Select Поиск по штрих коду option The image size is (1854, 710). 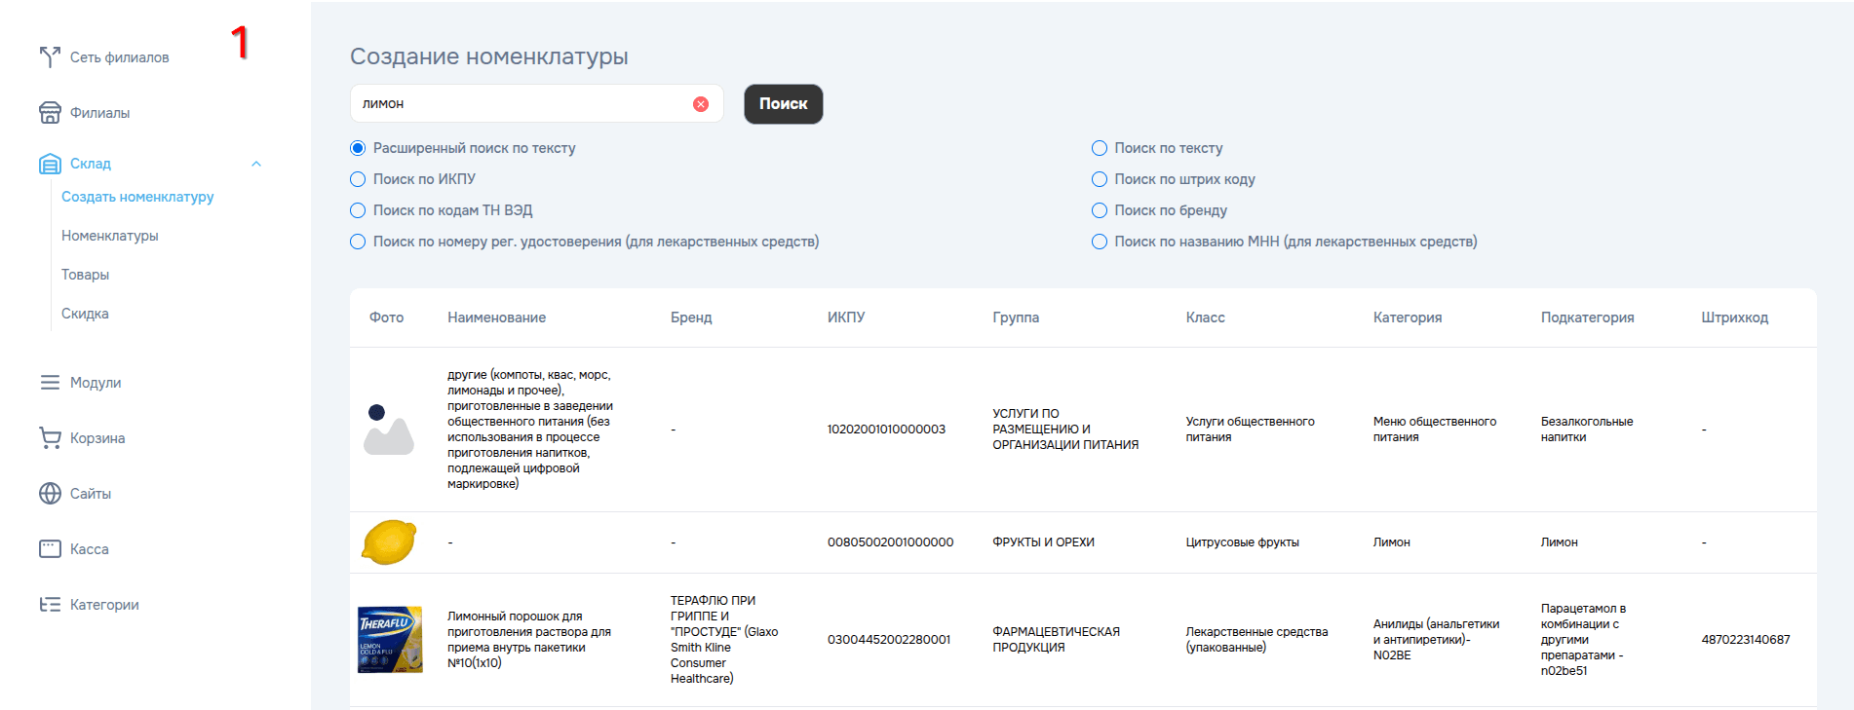(1100, 179)
